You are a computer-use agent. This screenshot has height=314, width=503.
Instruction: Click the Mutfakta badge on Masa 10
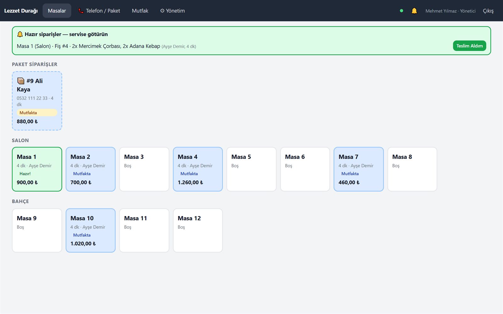[x=82, y=235]
